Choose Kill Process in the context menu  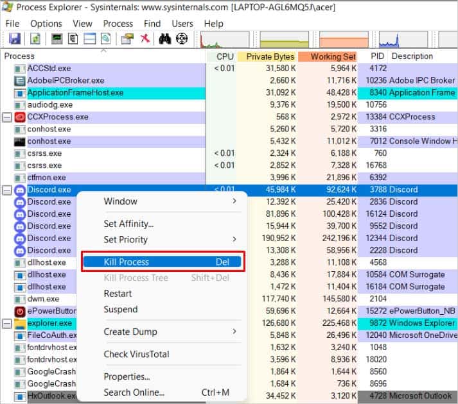[163, 262]
